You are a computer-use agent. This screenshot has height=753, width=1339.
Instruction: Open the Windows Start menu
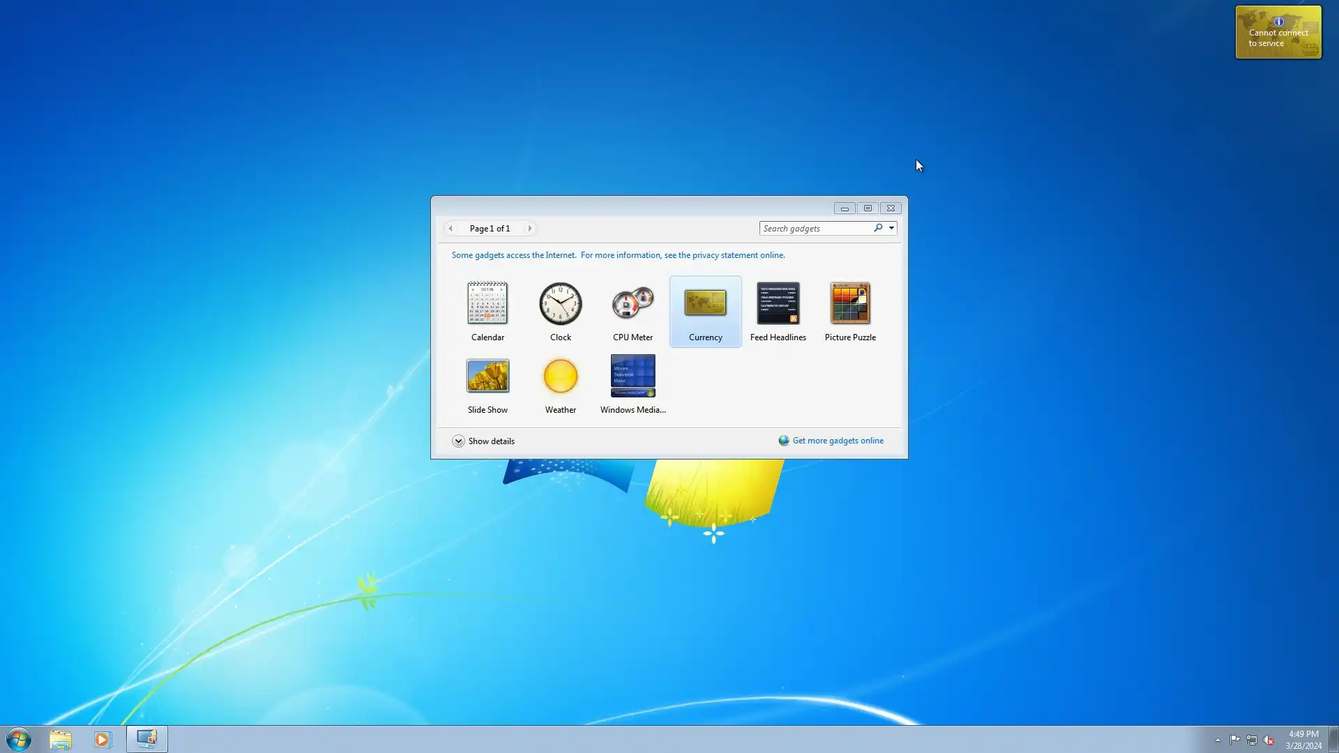tap(19, 739)
